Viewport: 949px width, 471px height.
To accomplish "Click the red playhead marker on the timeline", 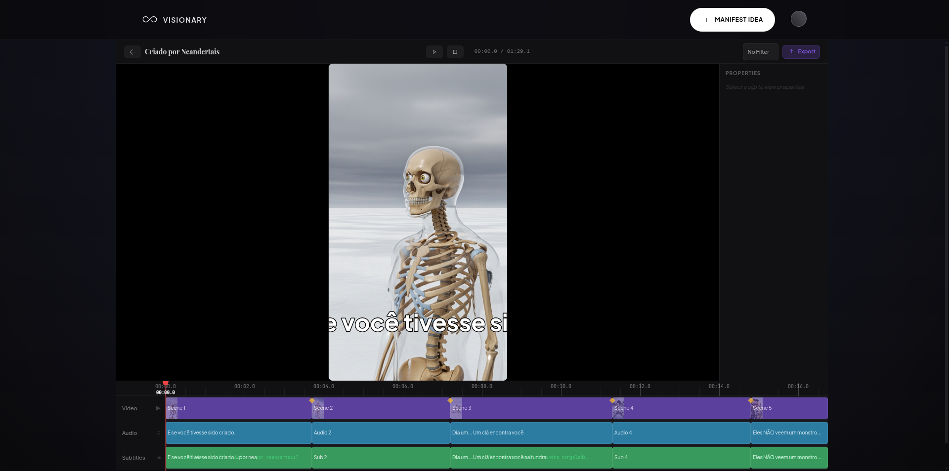I will [166, 384].
